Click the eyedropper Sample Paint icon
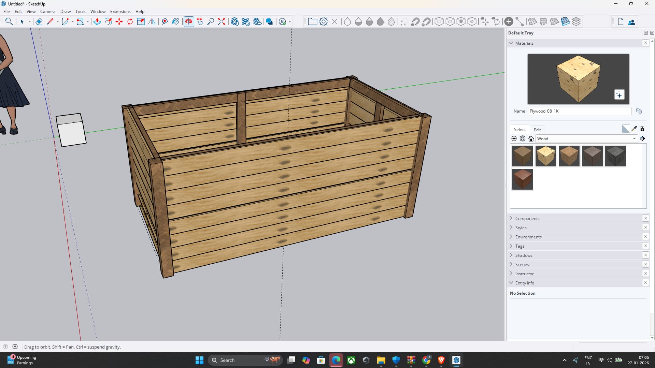The width and height of the screenshot is (655, 368). click(x=634, y=129)
